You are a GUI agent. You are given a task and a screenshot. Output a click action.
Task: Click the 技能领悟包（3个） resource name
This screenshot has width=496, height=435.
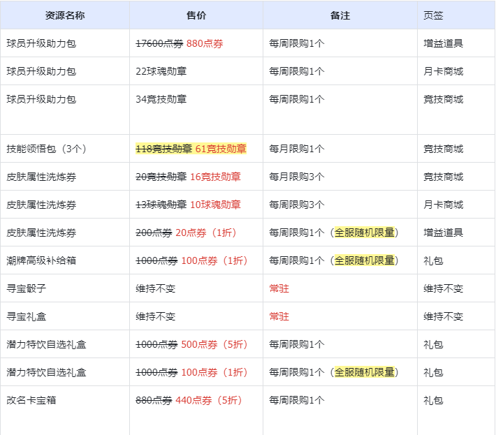click(x=45, y=149)
